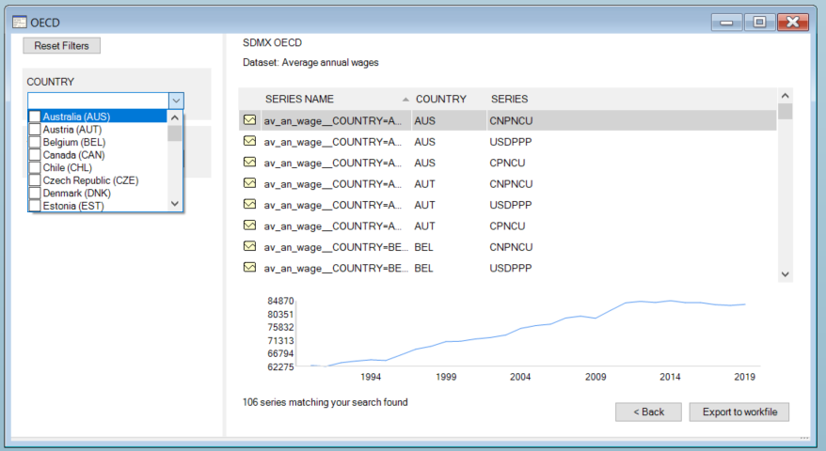
Task: Maximize the OECD window
Action: tap(759, 23)
